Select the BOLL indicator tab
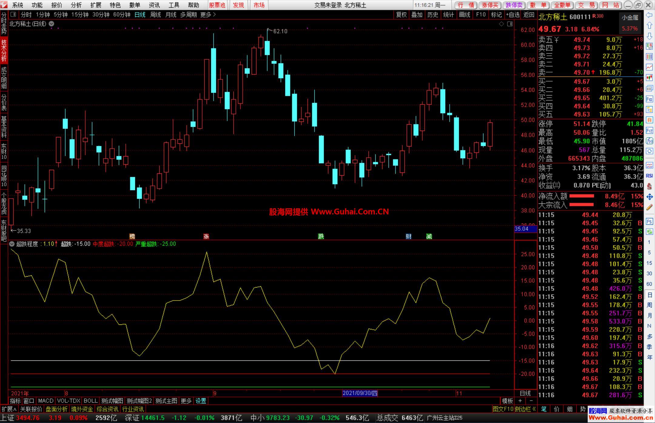The width and height of the screenshot is (655, 423). 90,401
